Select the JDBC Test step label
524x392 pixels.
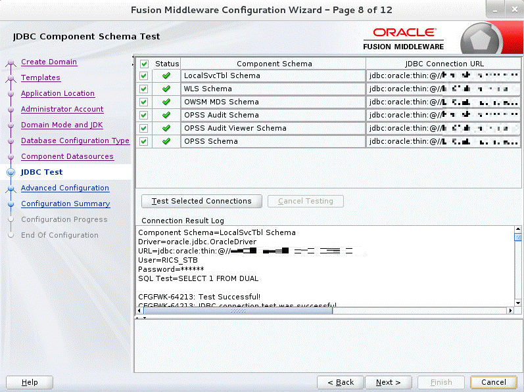pos(42,172)
